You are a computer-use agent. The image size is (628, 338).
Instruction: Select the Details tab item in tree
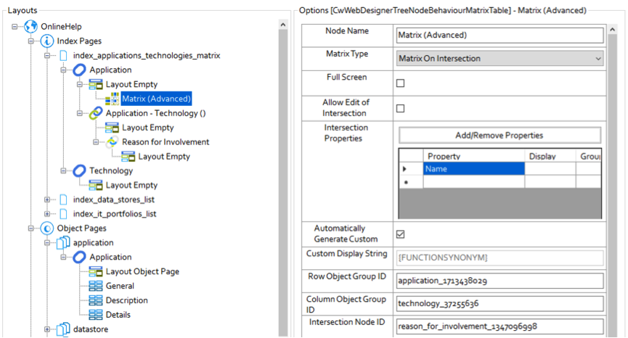118,315
